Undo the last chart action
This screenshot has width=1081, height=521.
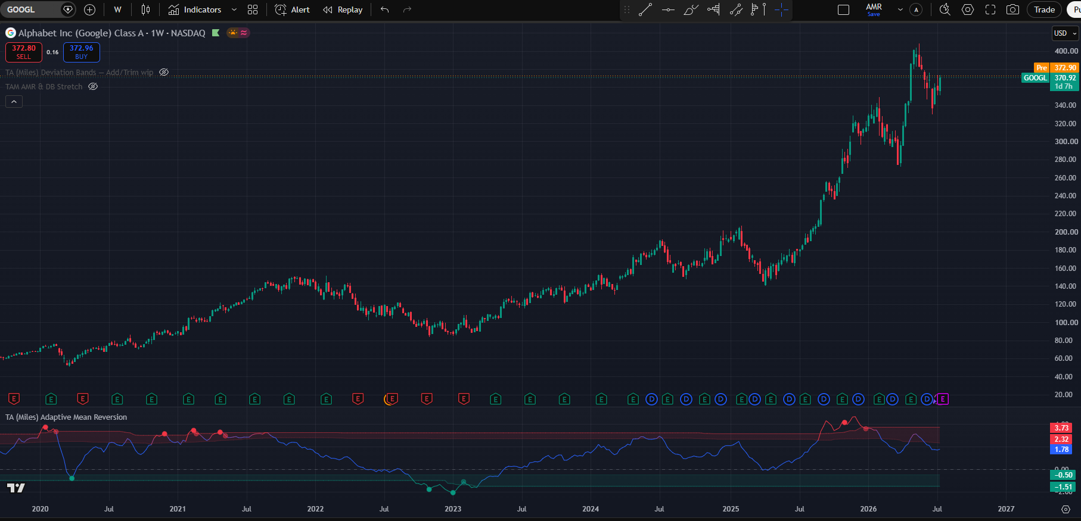[x=385, y=10]
